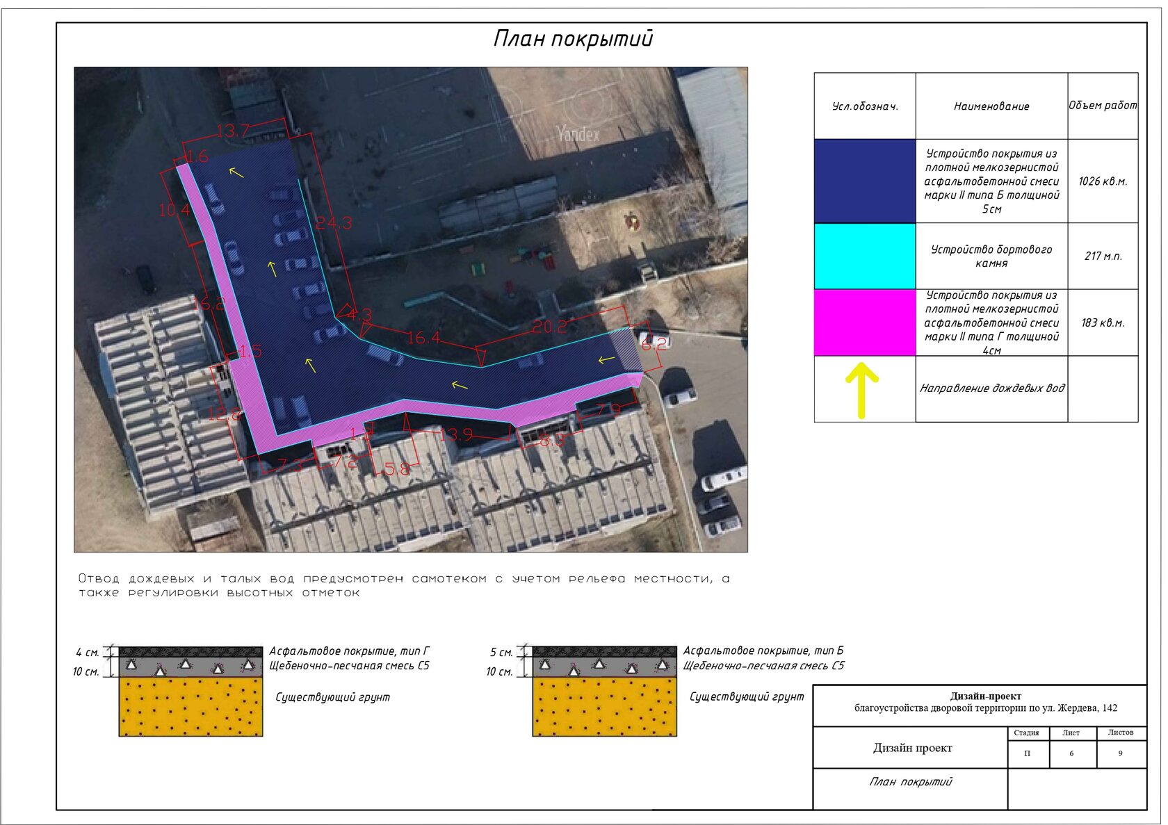Click the '16.4' dimension on the plan
The height and width of the screenshot is (825, 1168).
[x=423, y=338]
